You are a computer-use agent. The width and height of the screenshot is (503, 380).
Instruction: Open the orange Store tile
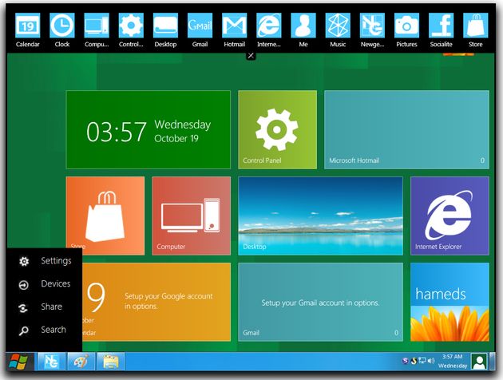[x=105, y=216]
